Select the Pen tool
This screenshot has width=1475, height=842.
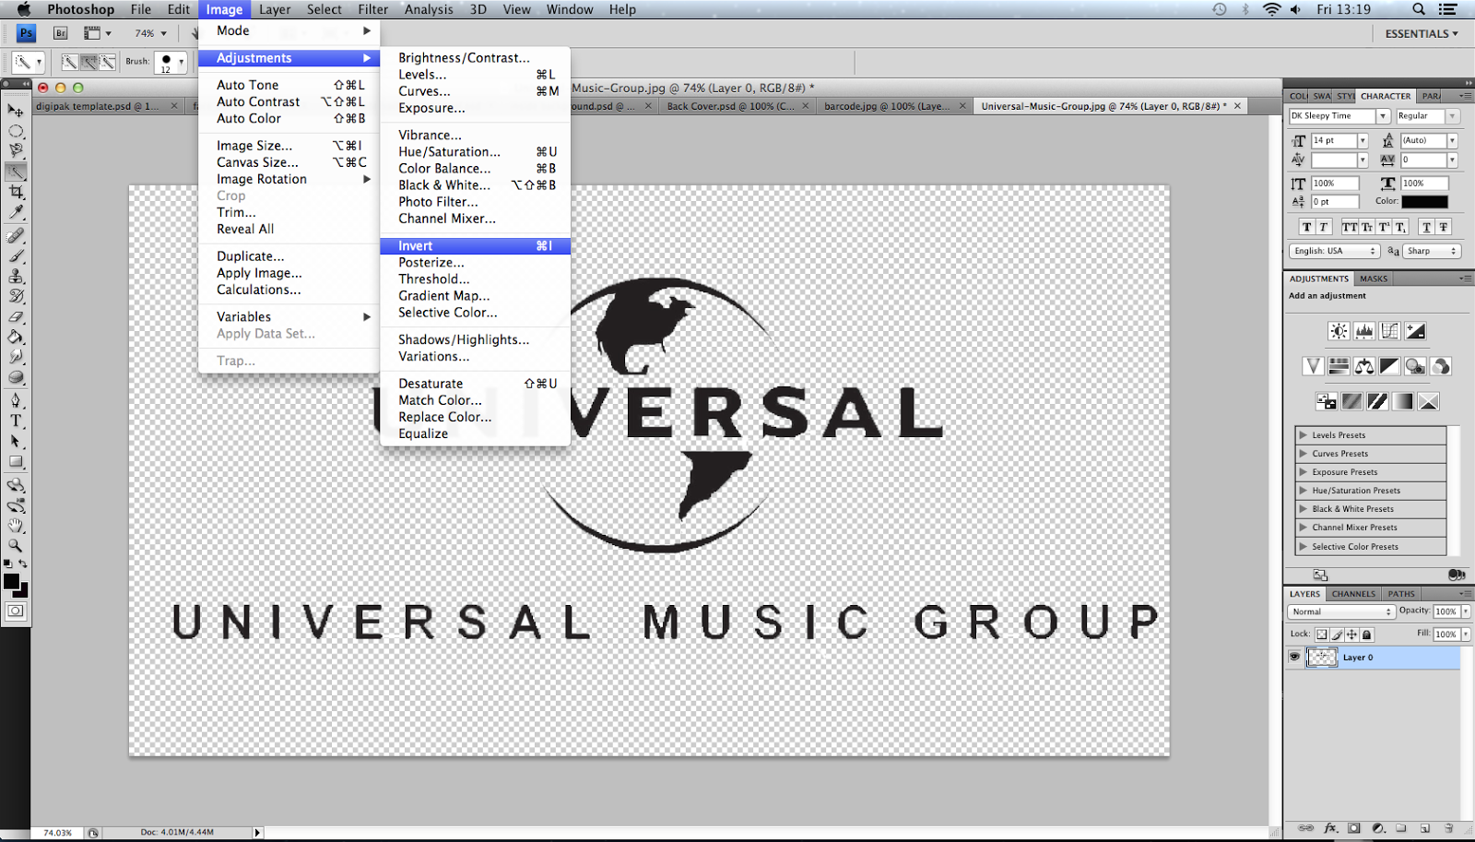point(16,400)
